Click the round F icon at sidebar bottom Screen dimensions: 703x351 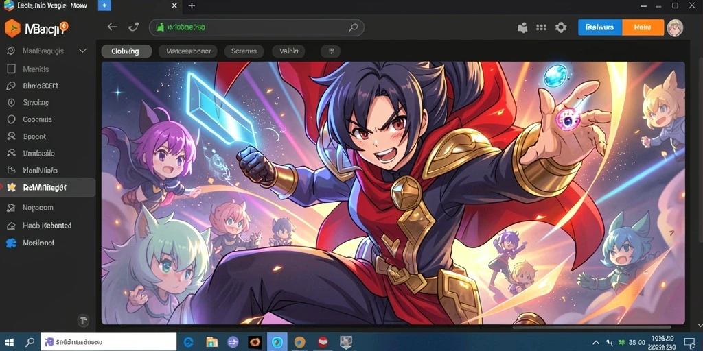(83, 320)
